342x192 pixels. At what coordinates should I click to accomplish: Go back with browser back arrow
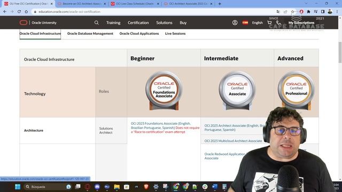click(5, 12)
